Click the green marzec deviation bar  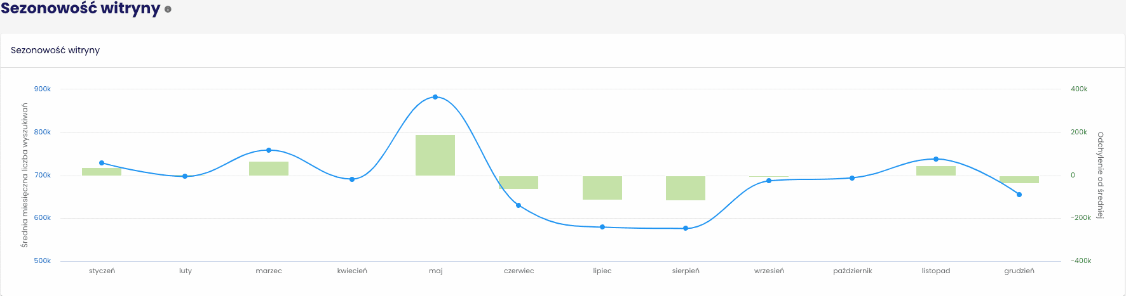tap(269, 169)
